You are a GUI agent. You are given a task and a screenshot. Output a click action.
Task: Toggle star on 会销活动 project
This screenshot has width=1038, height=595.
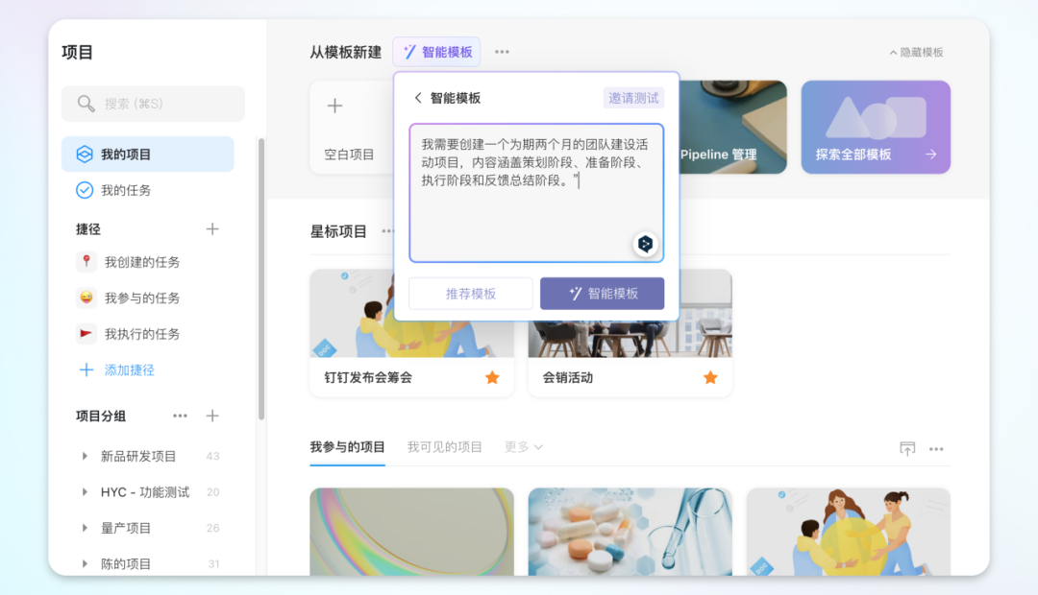pos(710,377)
